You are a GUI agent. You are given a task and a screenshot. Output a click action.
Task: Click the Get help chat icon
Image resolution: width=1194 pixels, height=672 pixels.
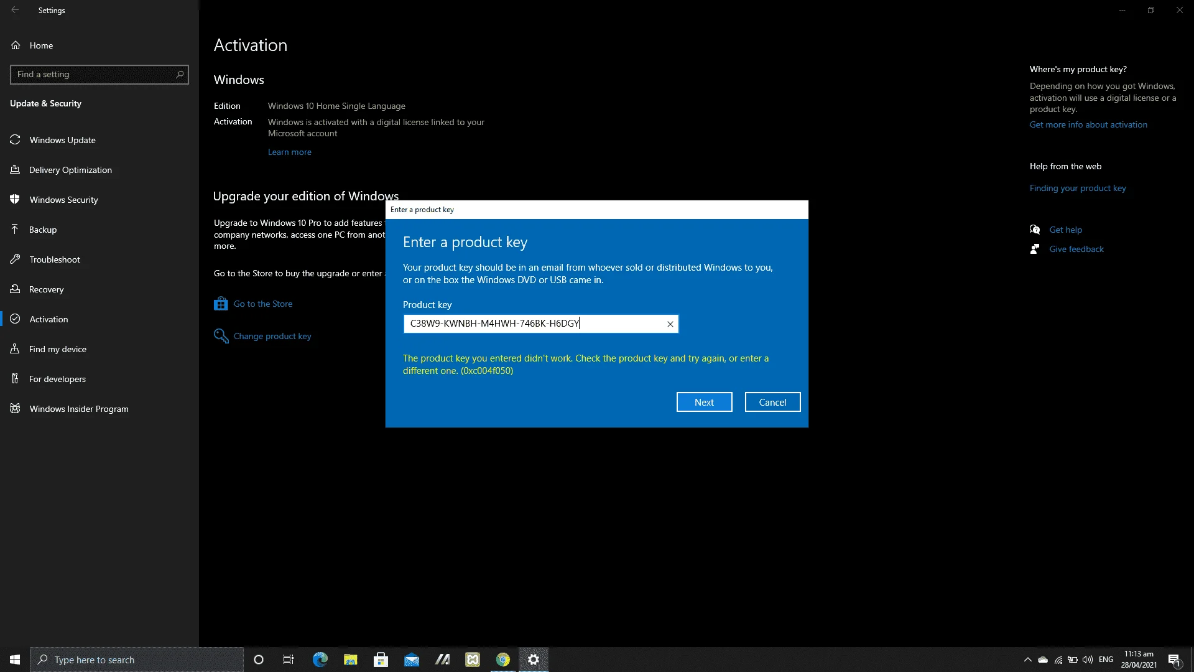click(1035, 230)
